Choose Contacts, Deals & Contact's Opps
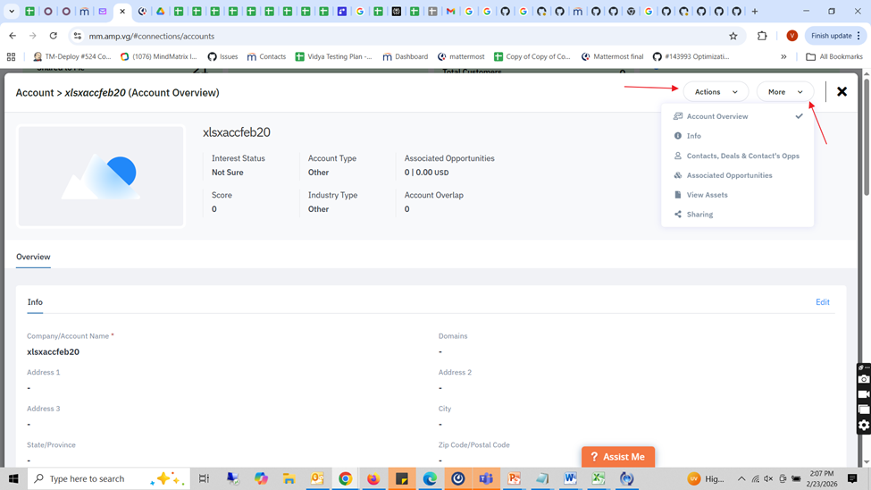Screen dimensions: 871x490 pyautogui.click(x=742, y=156)
